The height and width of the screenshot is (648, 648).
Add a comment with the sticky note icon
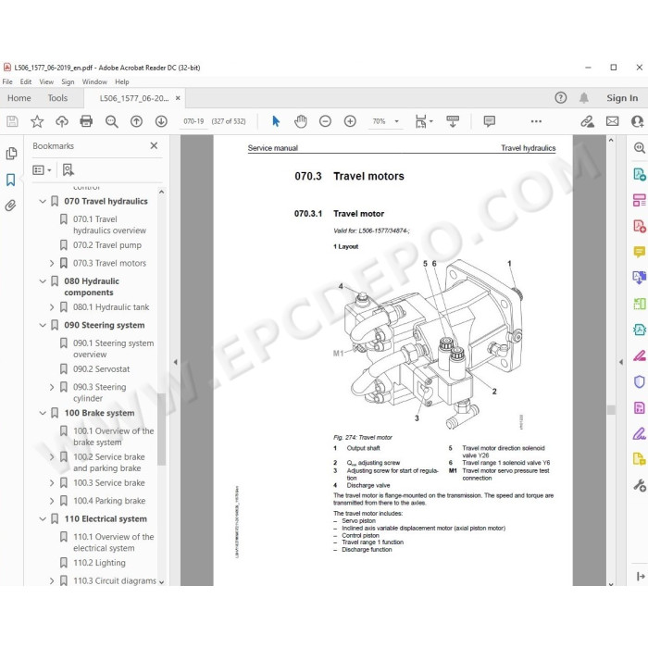click(x=490, y=121)
